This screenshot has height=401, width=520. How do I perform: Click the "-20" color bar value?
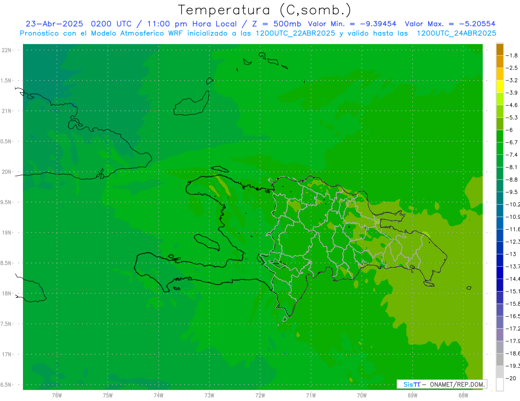pyautogui.click(x=511, y=379)
